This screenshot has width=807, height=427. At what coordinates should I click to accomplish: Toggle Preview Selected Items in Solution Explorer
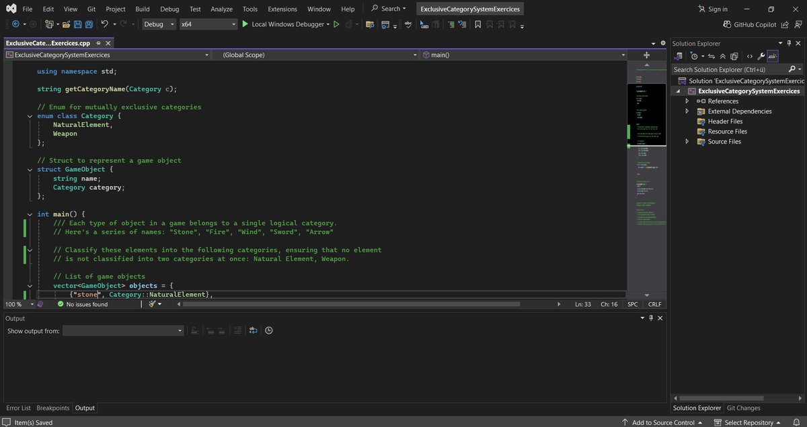pos(772,56)
